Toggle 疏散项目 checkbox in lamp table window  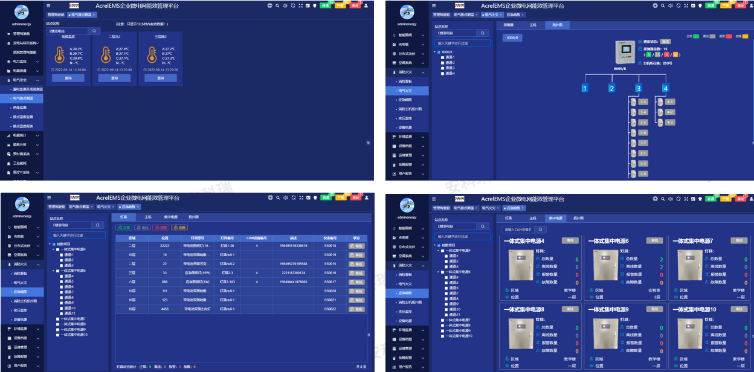(54, 244)
